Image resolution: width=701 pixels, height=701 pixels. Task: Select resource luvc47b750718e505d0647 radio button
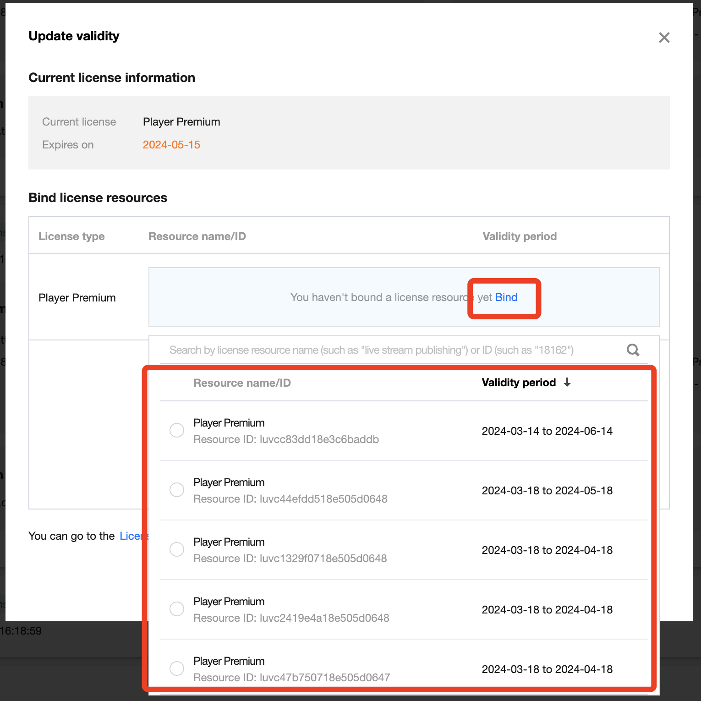[x=177, y=668]
